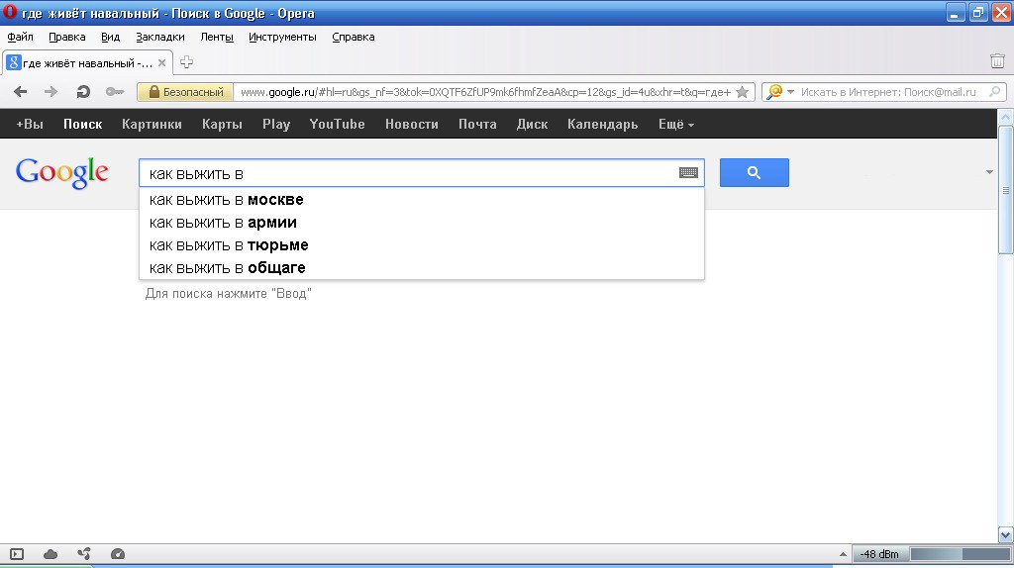This screenshot has height=568, width=1014.
Task: Toggle Opera Turbo speedometer icon
Action: (x=118, y=554)
